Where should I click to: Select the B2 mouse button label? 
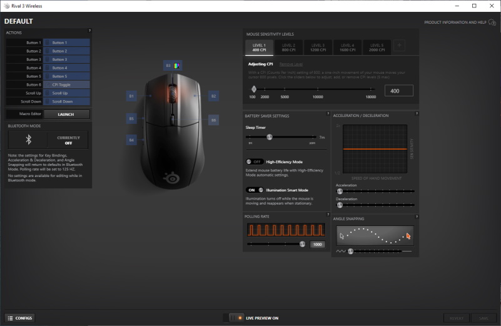(x=213, y=96)
